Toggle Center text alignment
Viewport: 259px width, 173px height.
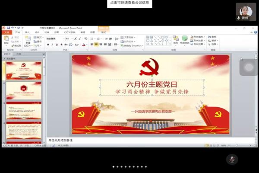(96, 45)
